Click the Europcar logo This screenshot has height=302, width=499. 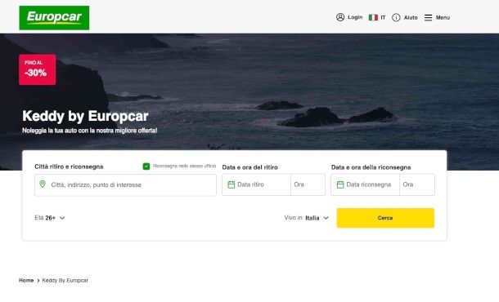tap(54, 18)
